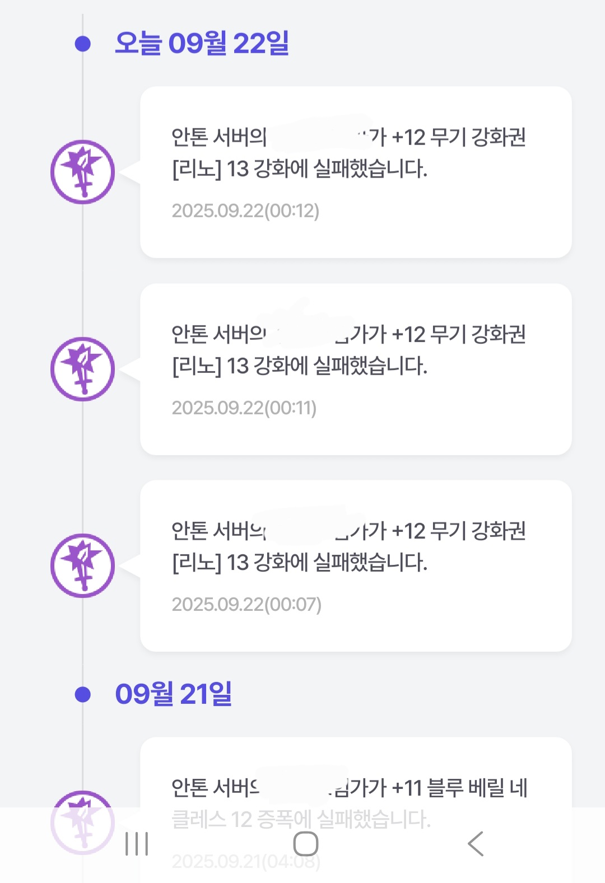Tap the faded 2025.09.21(04:08) timestamp
Screen dimensions: 605x883
(246, 862)
